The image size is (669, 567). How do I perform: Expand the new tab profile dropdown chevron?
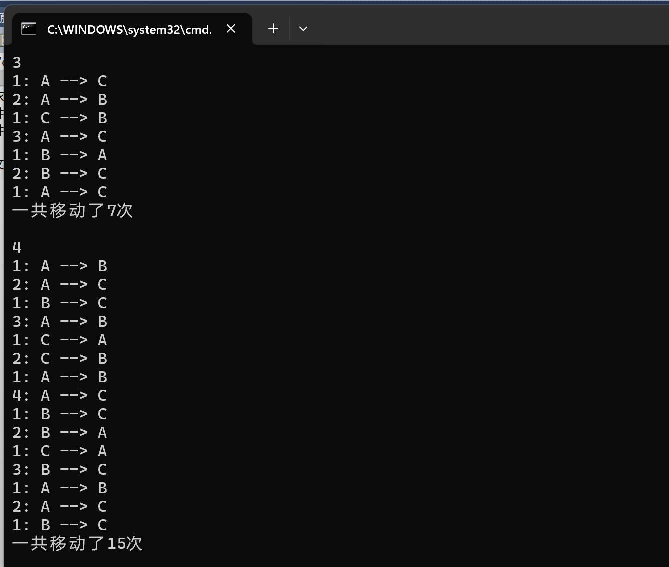coord(303,29)
